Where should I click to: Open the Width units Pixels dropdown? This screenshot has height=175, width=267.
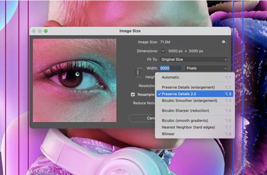(206, 68)
